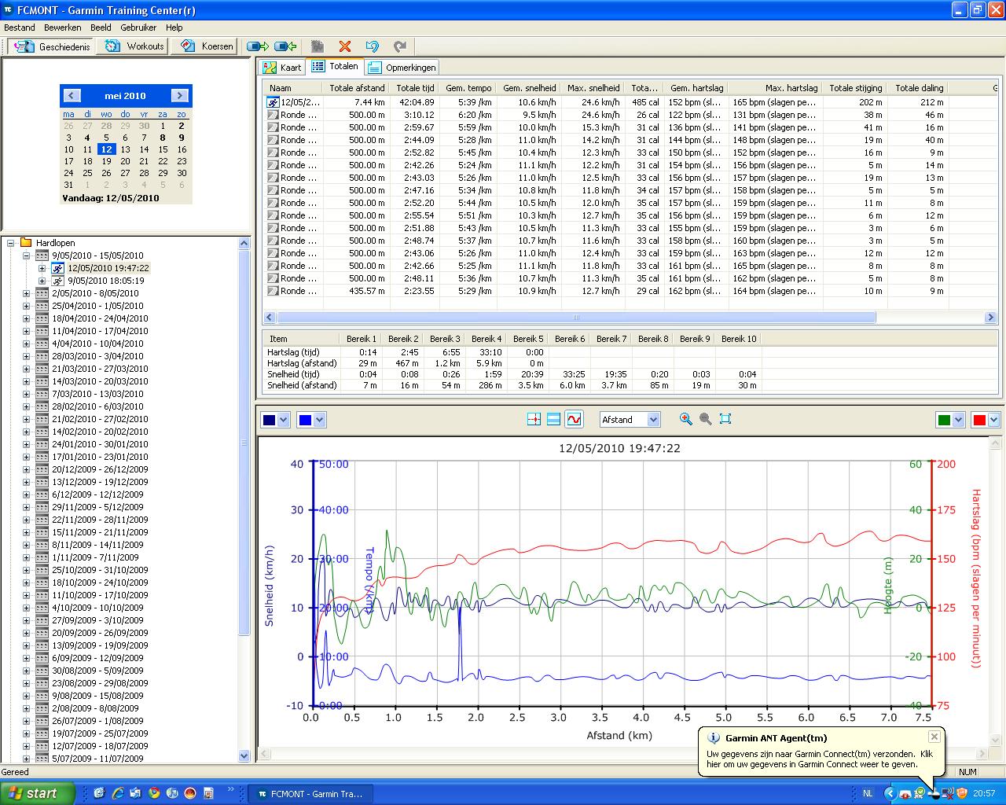Click the info icon in the ANT Agent balloon
Screen dimensions: 1006x805
[x=714, y=738]
